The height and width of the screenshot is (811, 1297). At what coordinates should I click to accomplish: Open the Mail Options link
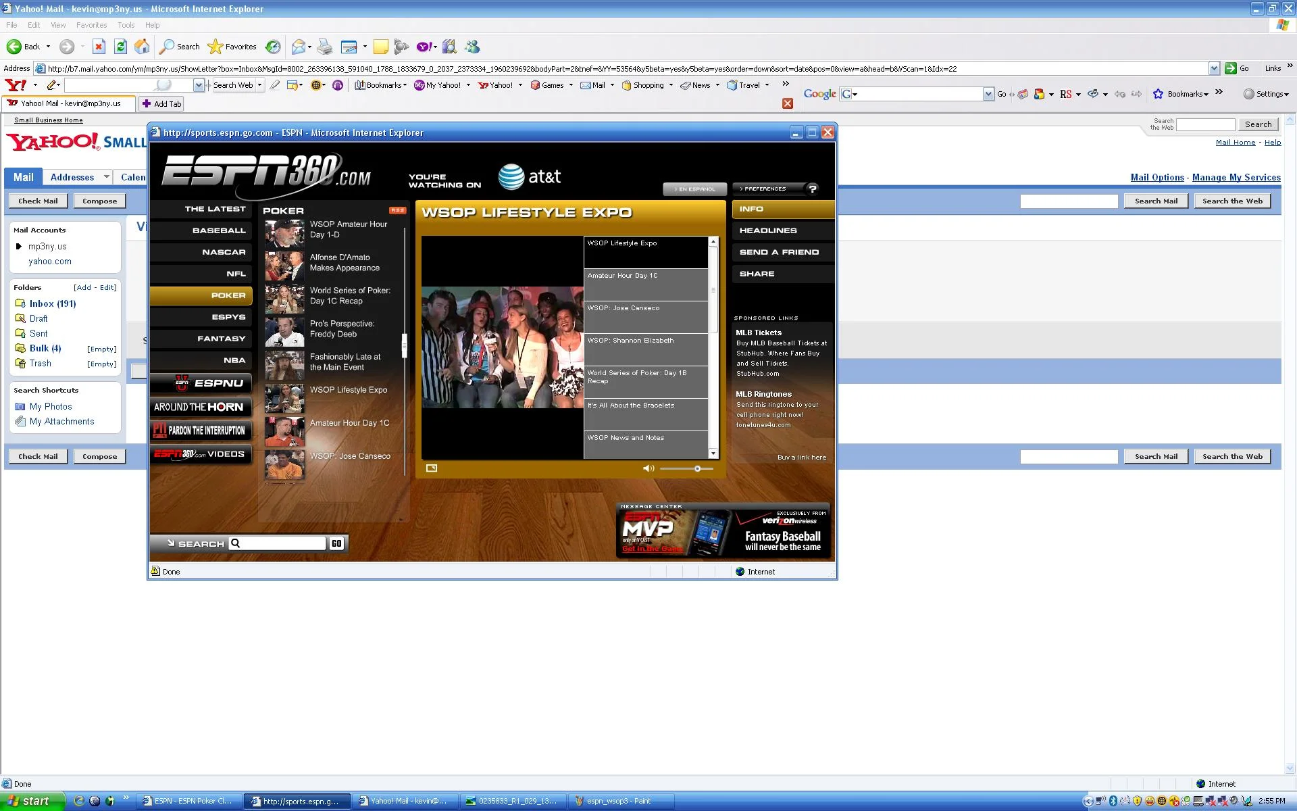pyautogui.click(x=1156, y=177)
